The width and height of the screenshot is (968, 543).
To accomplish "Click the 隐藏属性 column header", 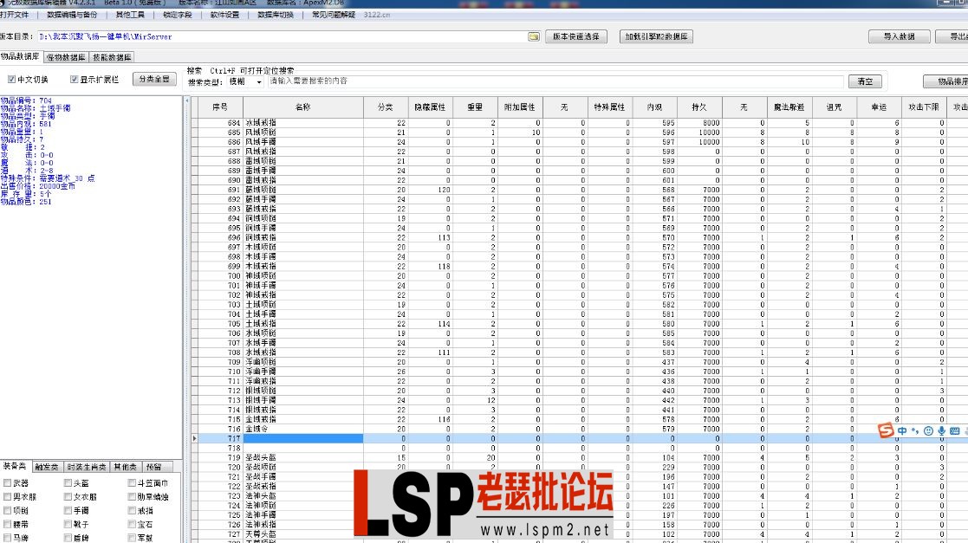I will pyautogui.click(x=430, y=107).
